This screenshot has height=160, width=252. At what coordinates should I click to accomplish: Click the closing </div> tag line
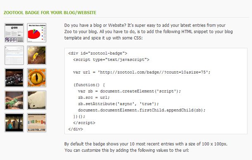coord(76,129)
